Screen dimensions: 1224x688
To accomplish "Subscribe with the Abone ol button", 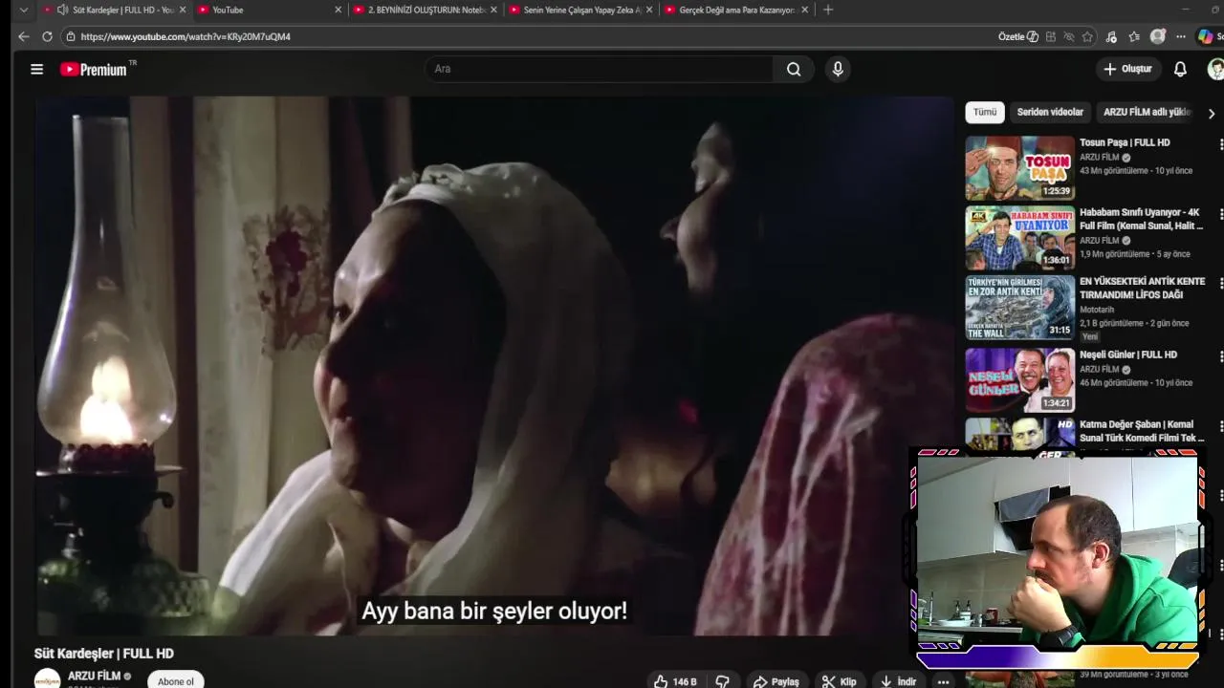I will tap(176, 681).
